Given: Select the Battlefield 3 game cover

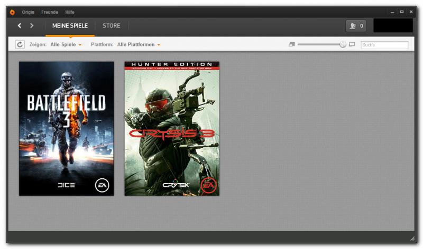Looking at the screenshot, I should [x=66, y=128].
